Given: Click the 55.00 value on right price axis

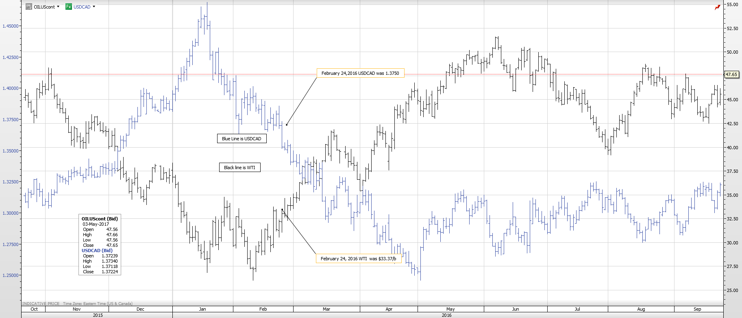Looking at the screenshot, I should pyautogui.click(x=732, y=4).
